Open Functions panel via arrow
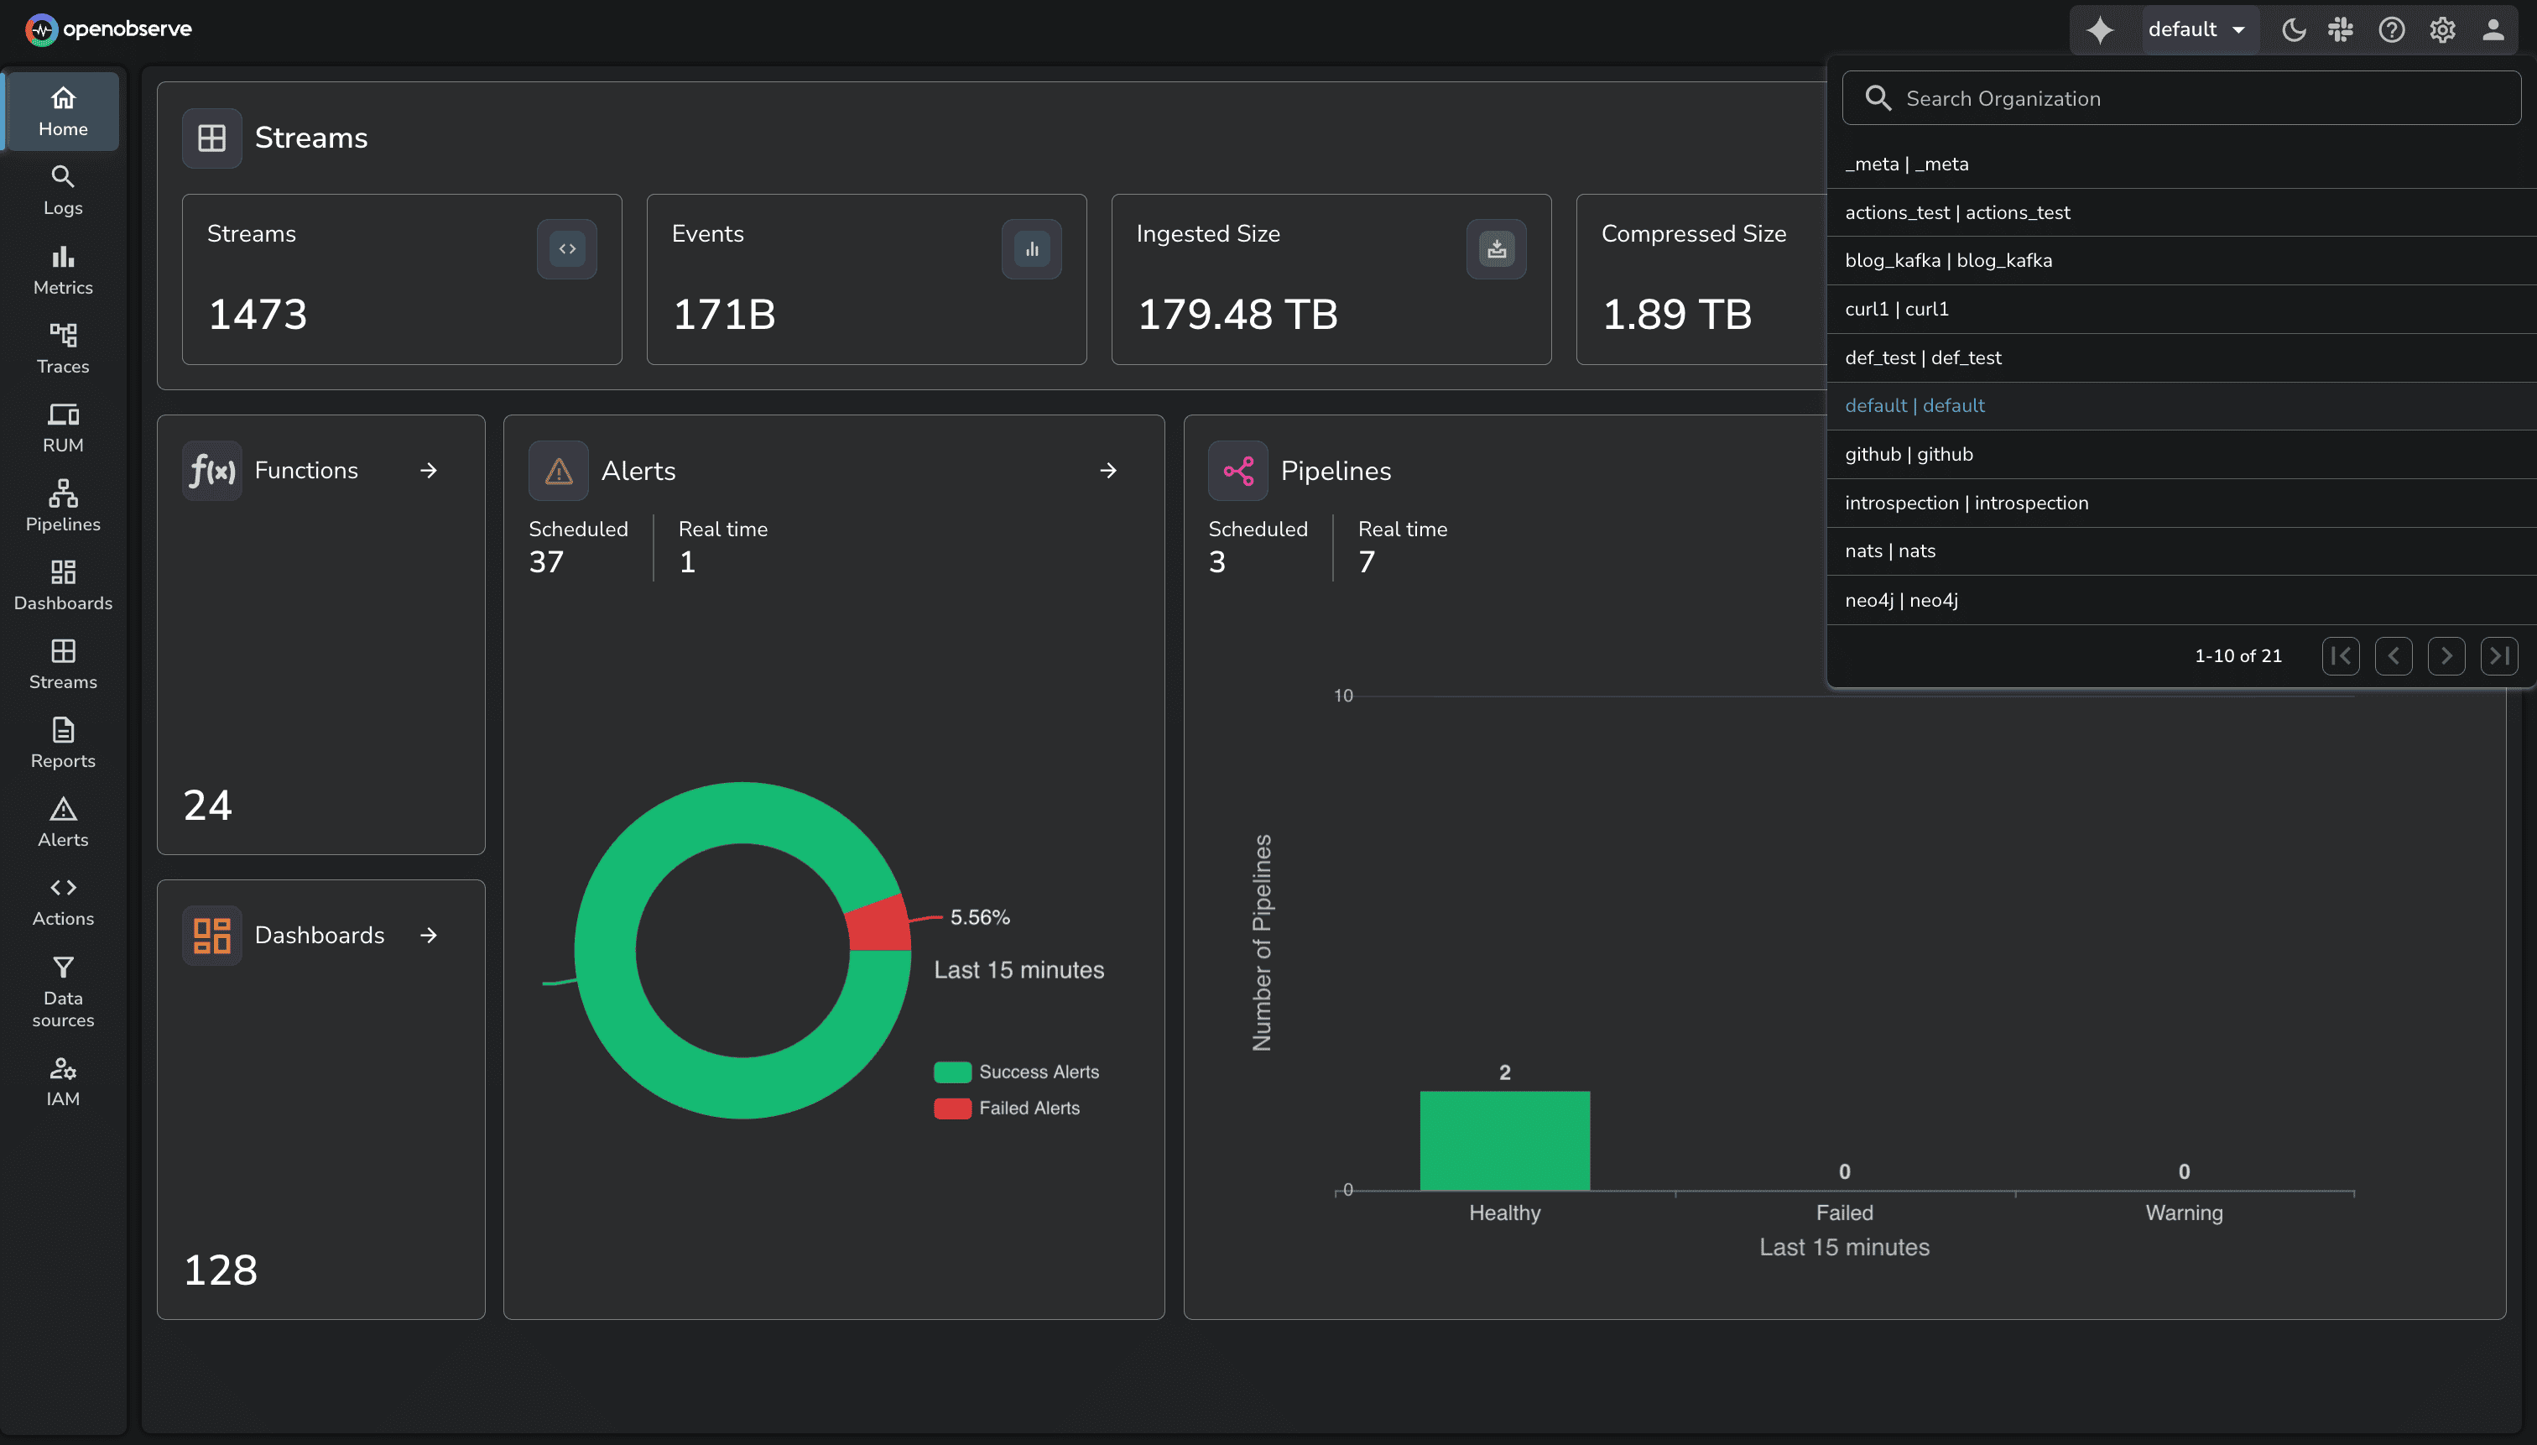Viewport: 2537px width, 1445px height. pyautogui.click(x=429, y=471)
